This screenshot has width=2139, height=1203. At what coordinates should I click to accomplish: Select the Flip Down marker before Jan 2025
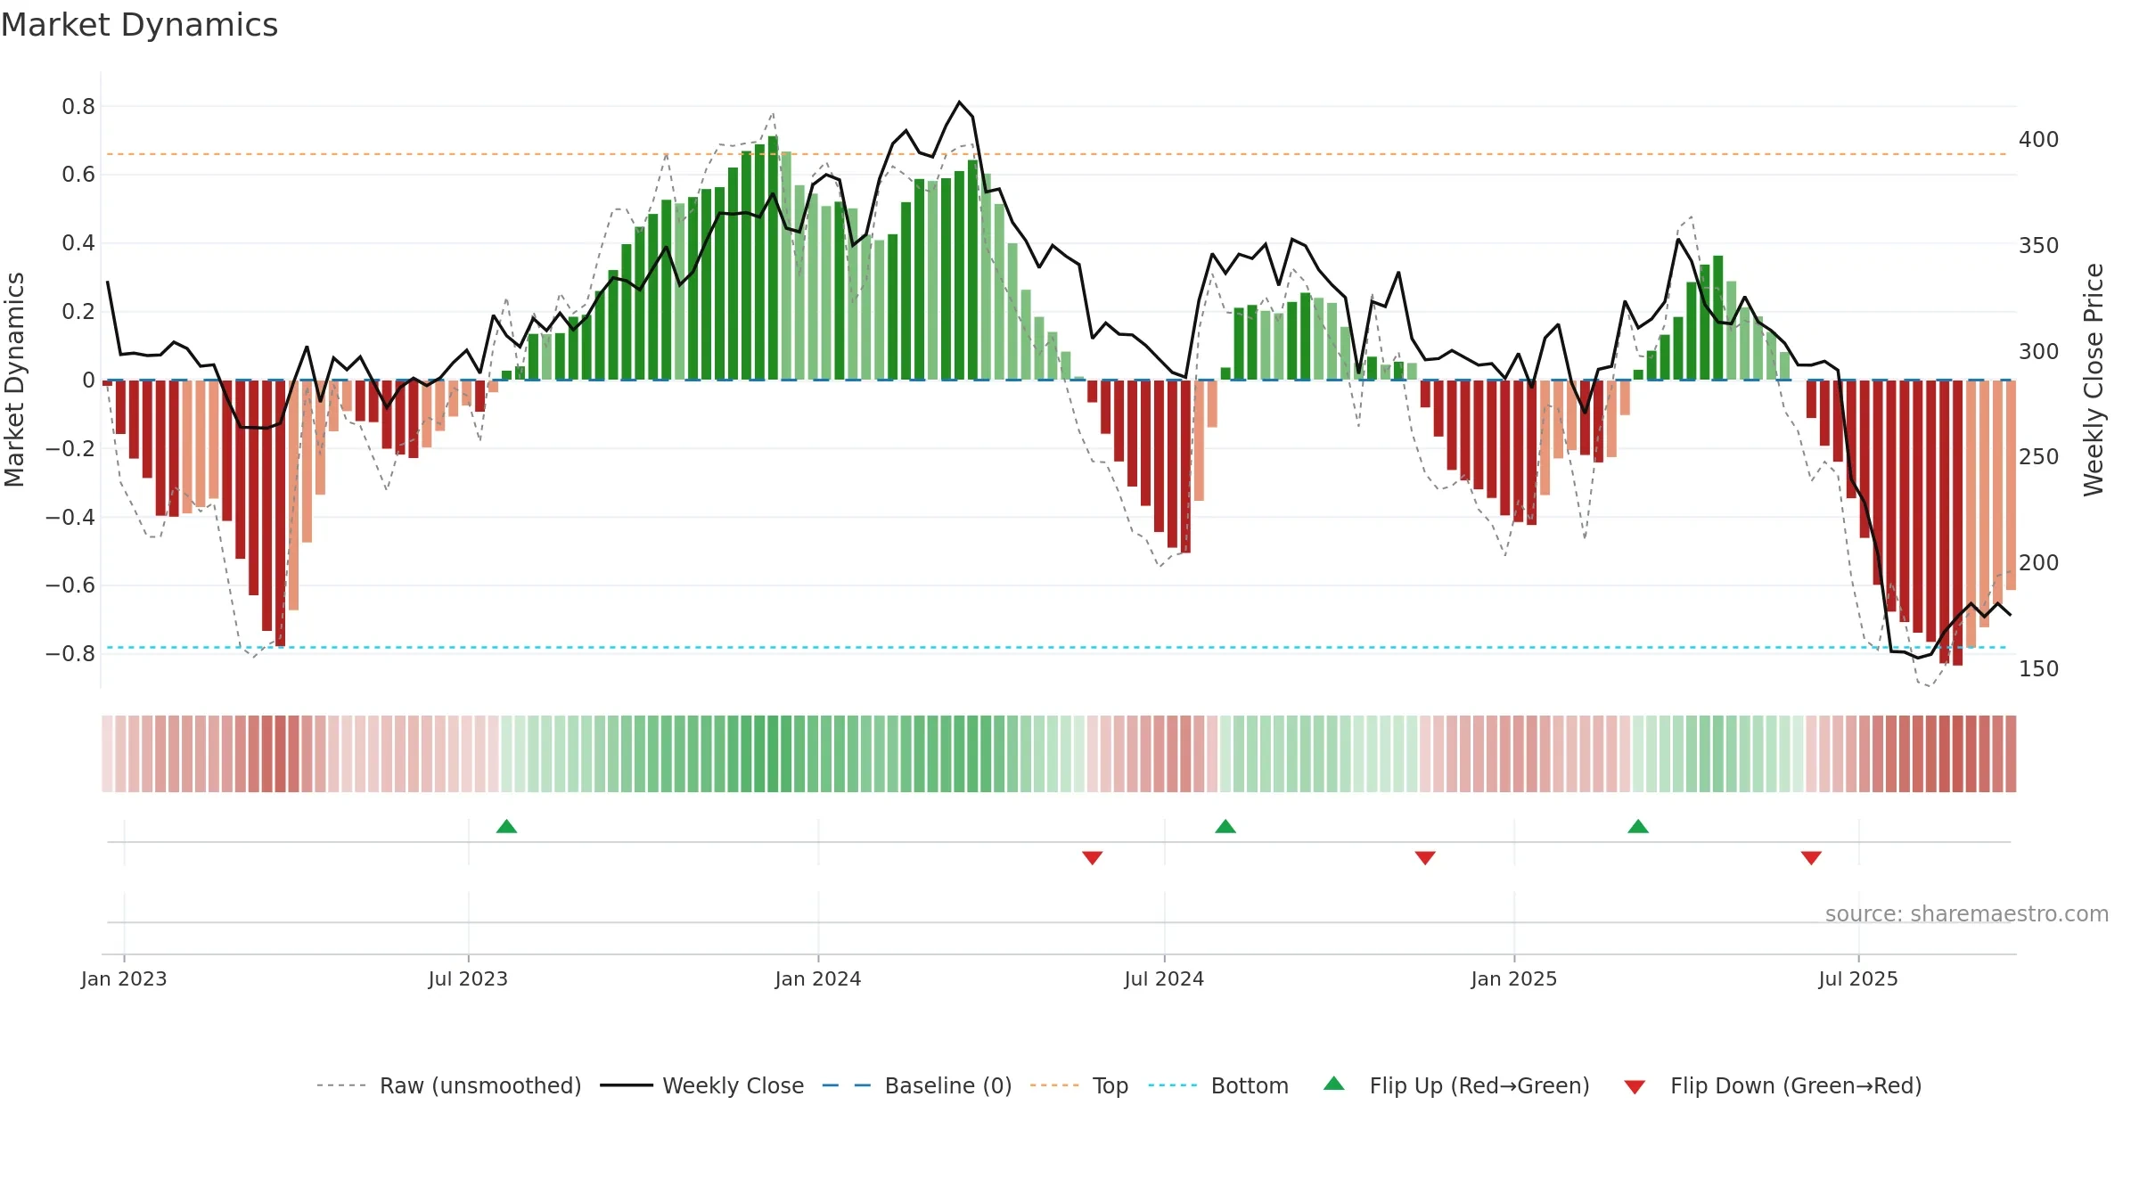pyautogui.click(x=1425, y=858)
